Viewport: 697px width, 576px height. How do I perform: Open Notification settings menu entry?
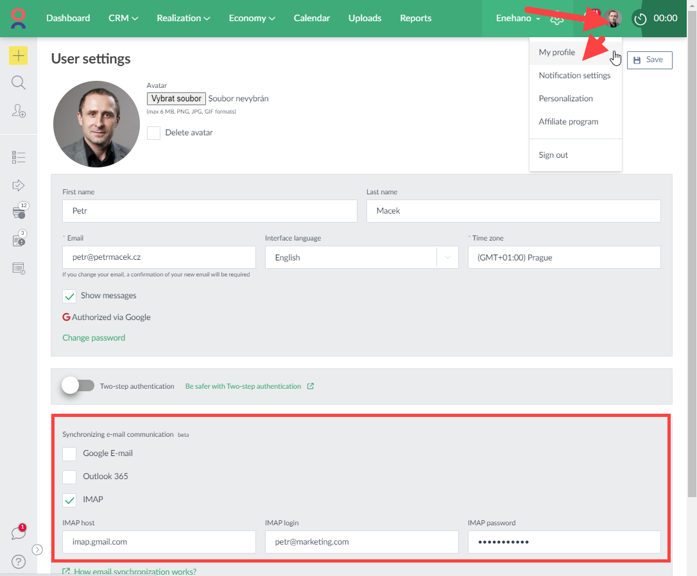(574, 75)
